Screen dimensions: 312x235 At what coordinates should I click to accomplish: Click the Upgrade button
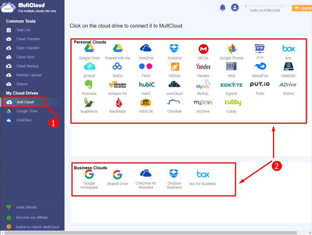302,8
